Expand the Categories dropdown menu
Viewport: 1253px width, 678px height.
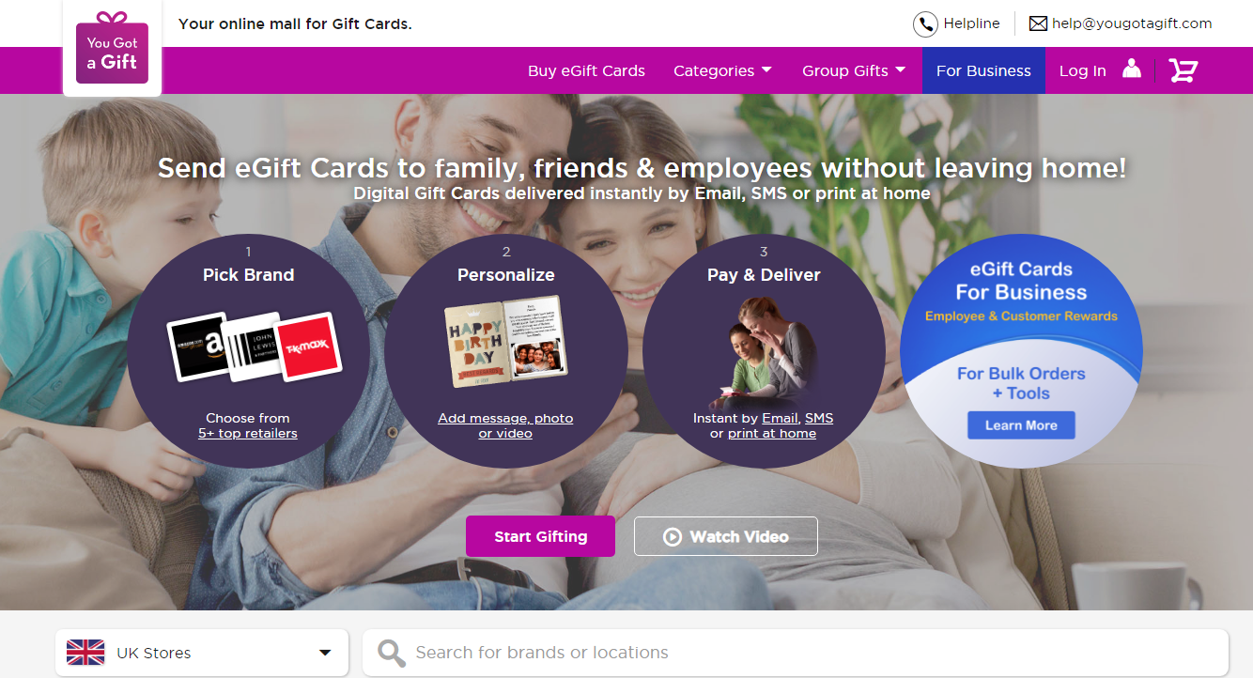tap(722, 70)
